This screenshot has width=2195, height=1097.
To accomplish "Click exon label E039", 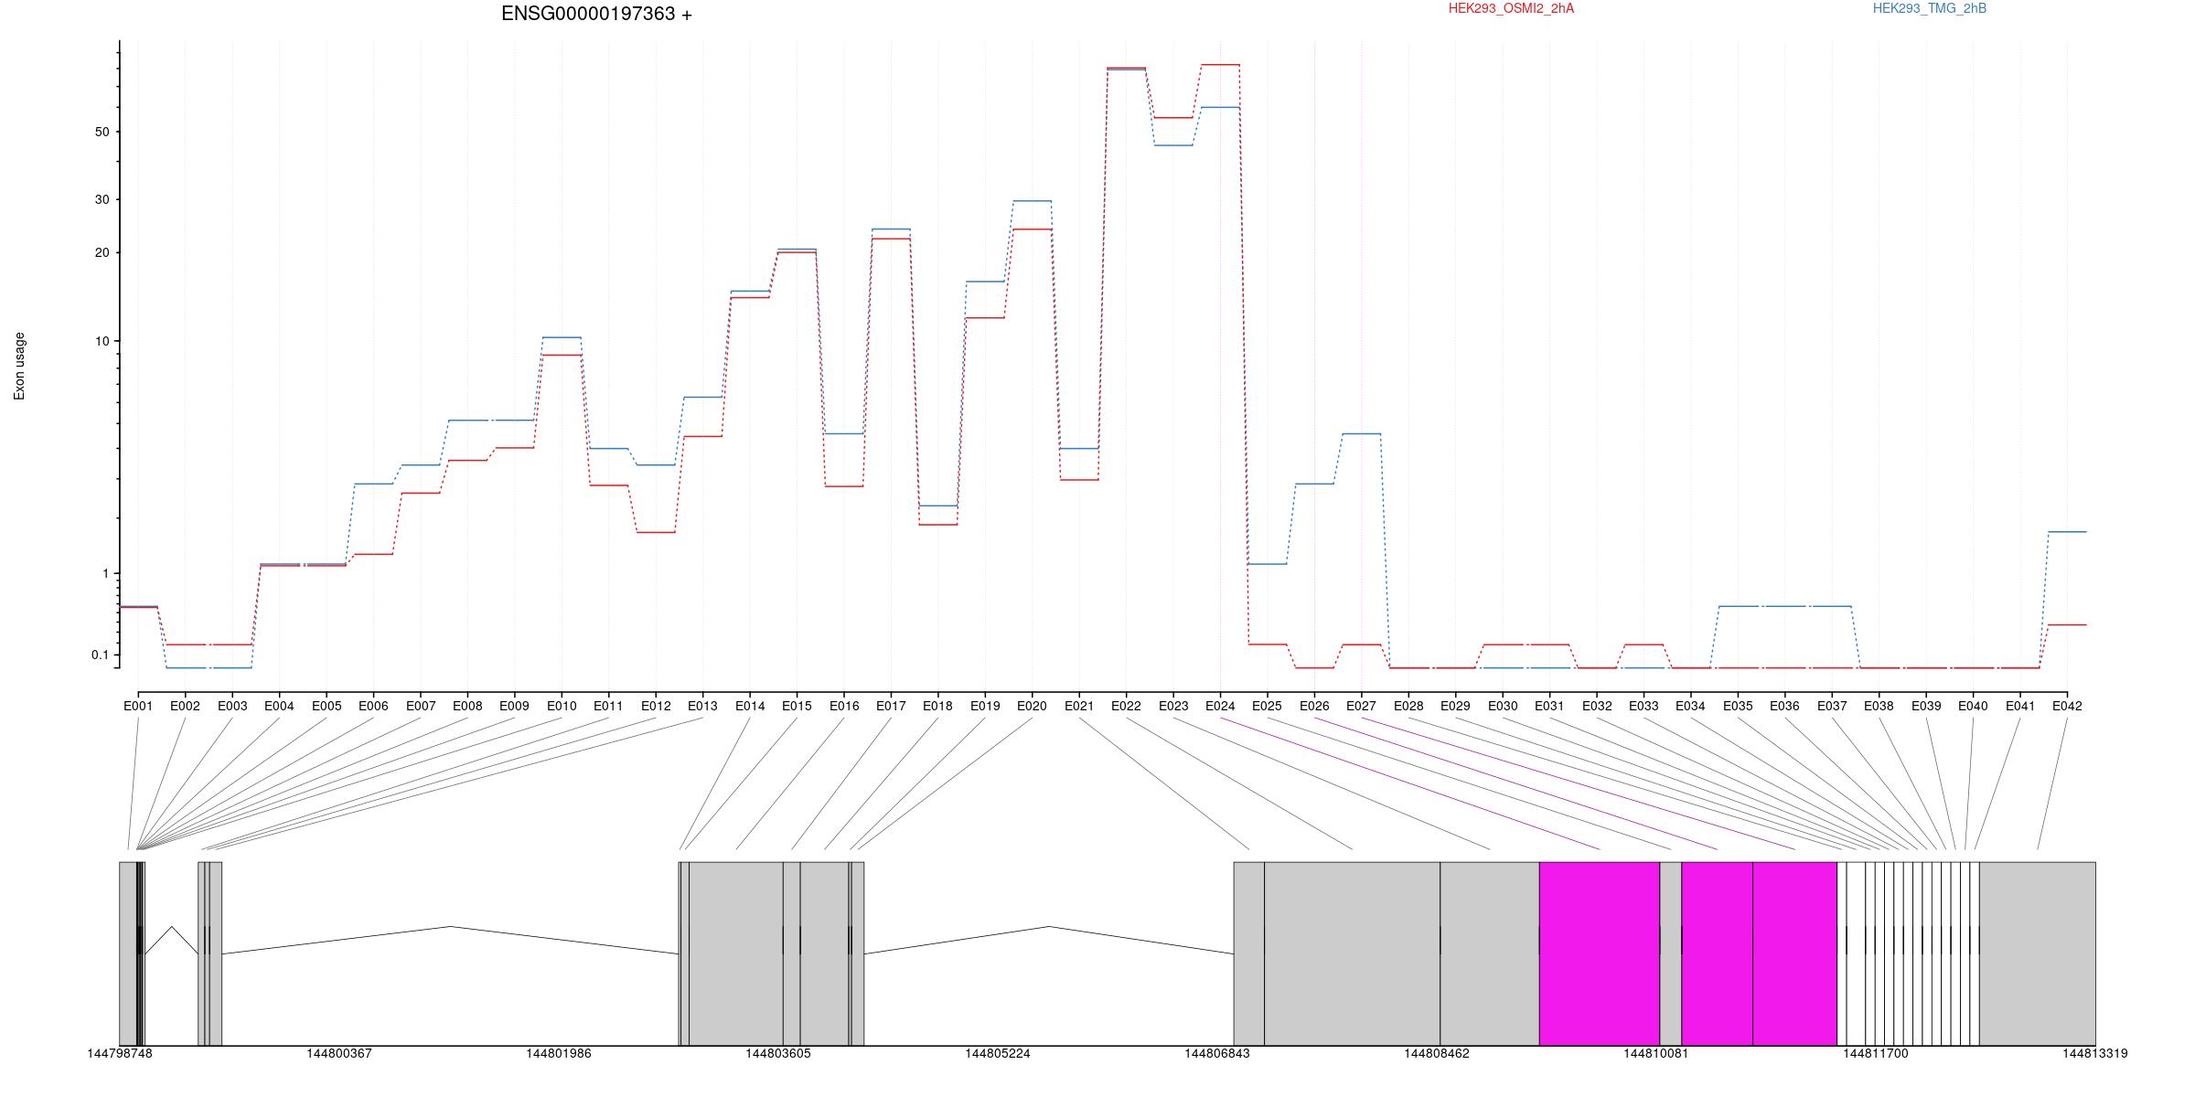I will [1926, 706].
